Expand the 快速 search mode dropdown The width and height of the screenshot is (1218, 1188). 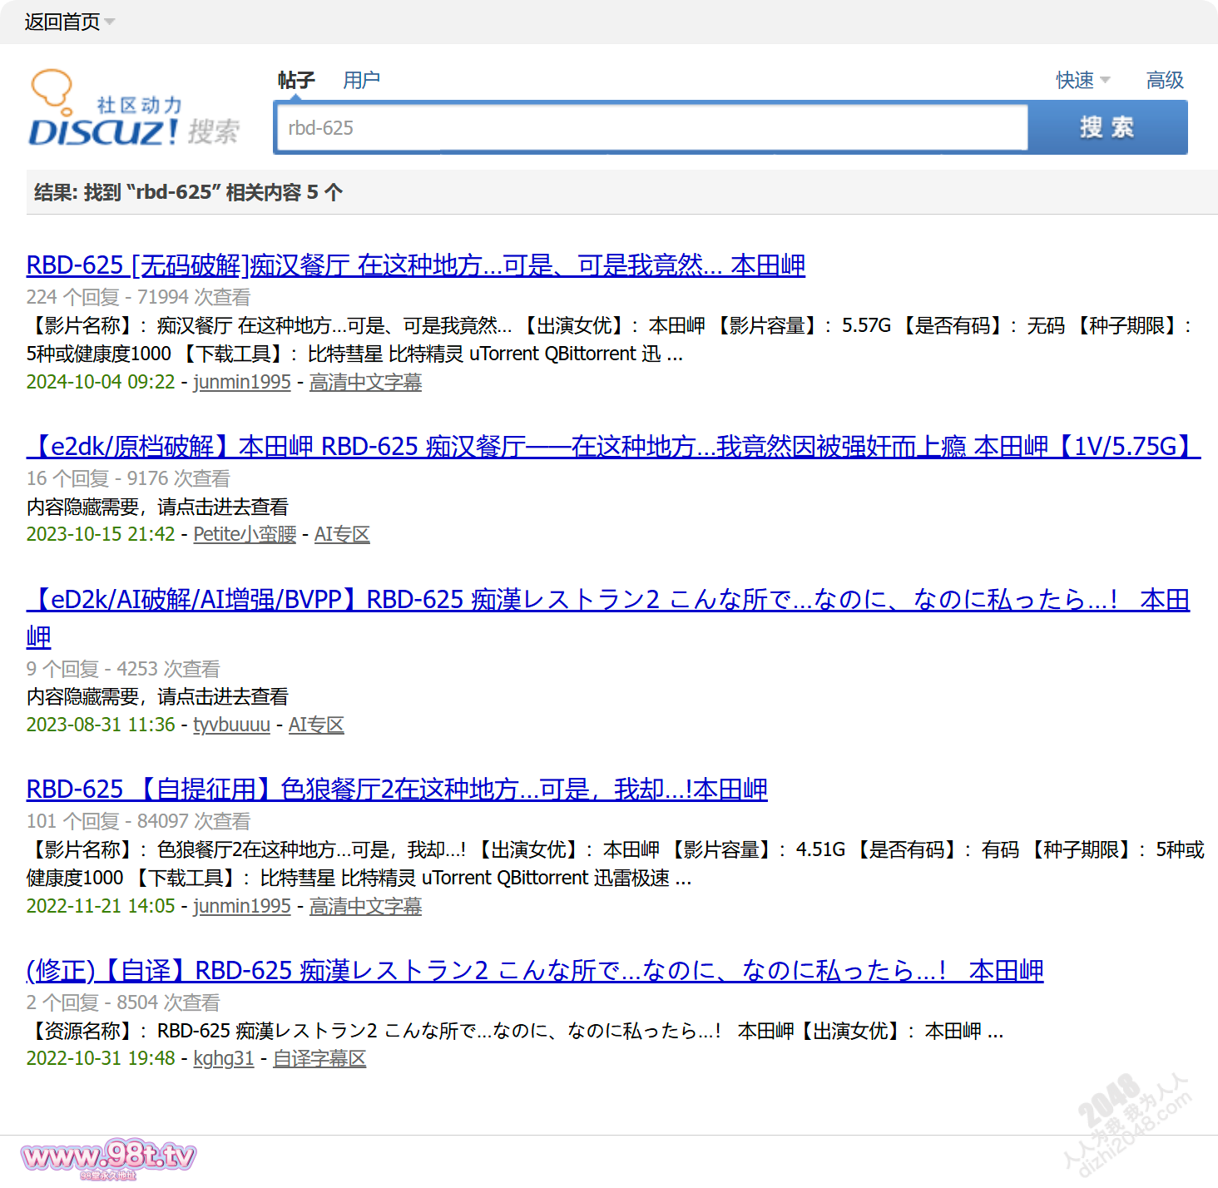click(x=1082, y=80)
